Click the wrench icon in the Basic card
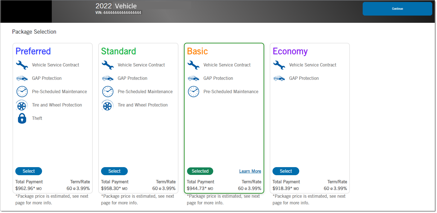The height and width of the screenshot is (213, 437). pyautogui.click(x=193, y=65)
